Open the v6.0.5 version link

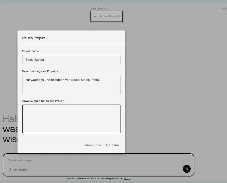[127, 178]
